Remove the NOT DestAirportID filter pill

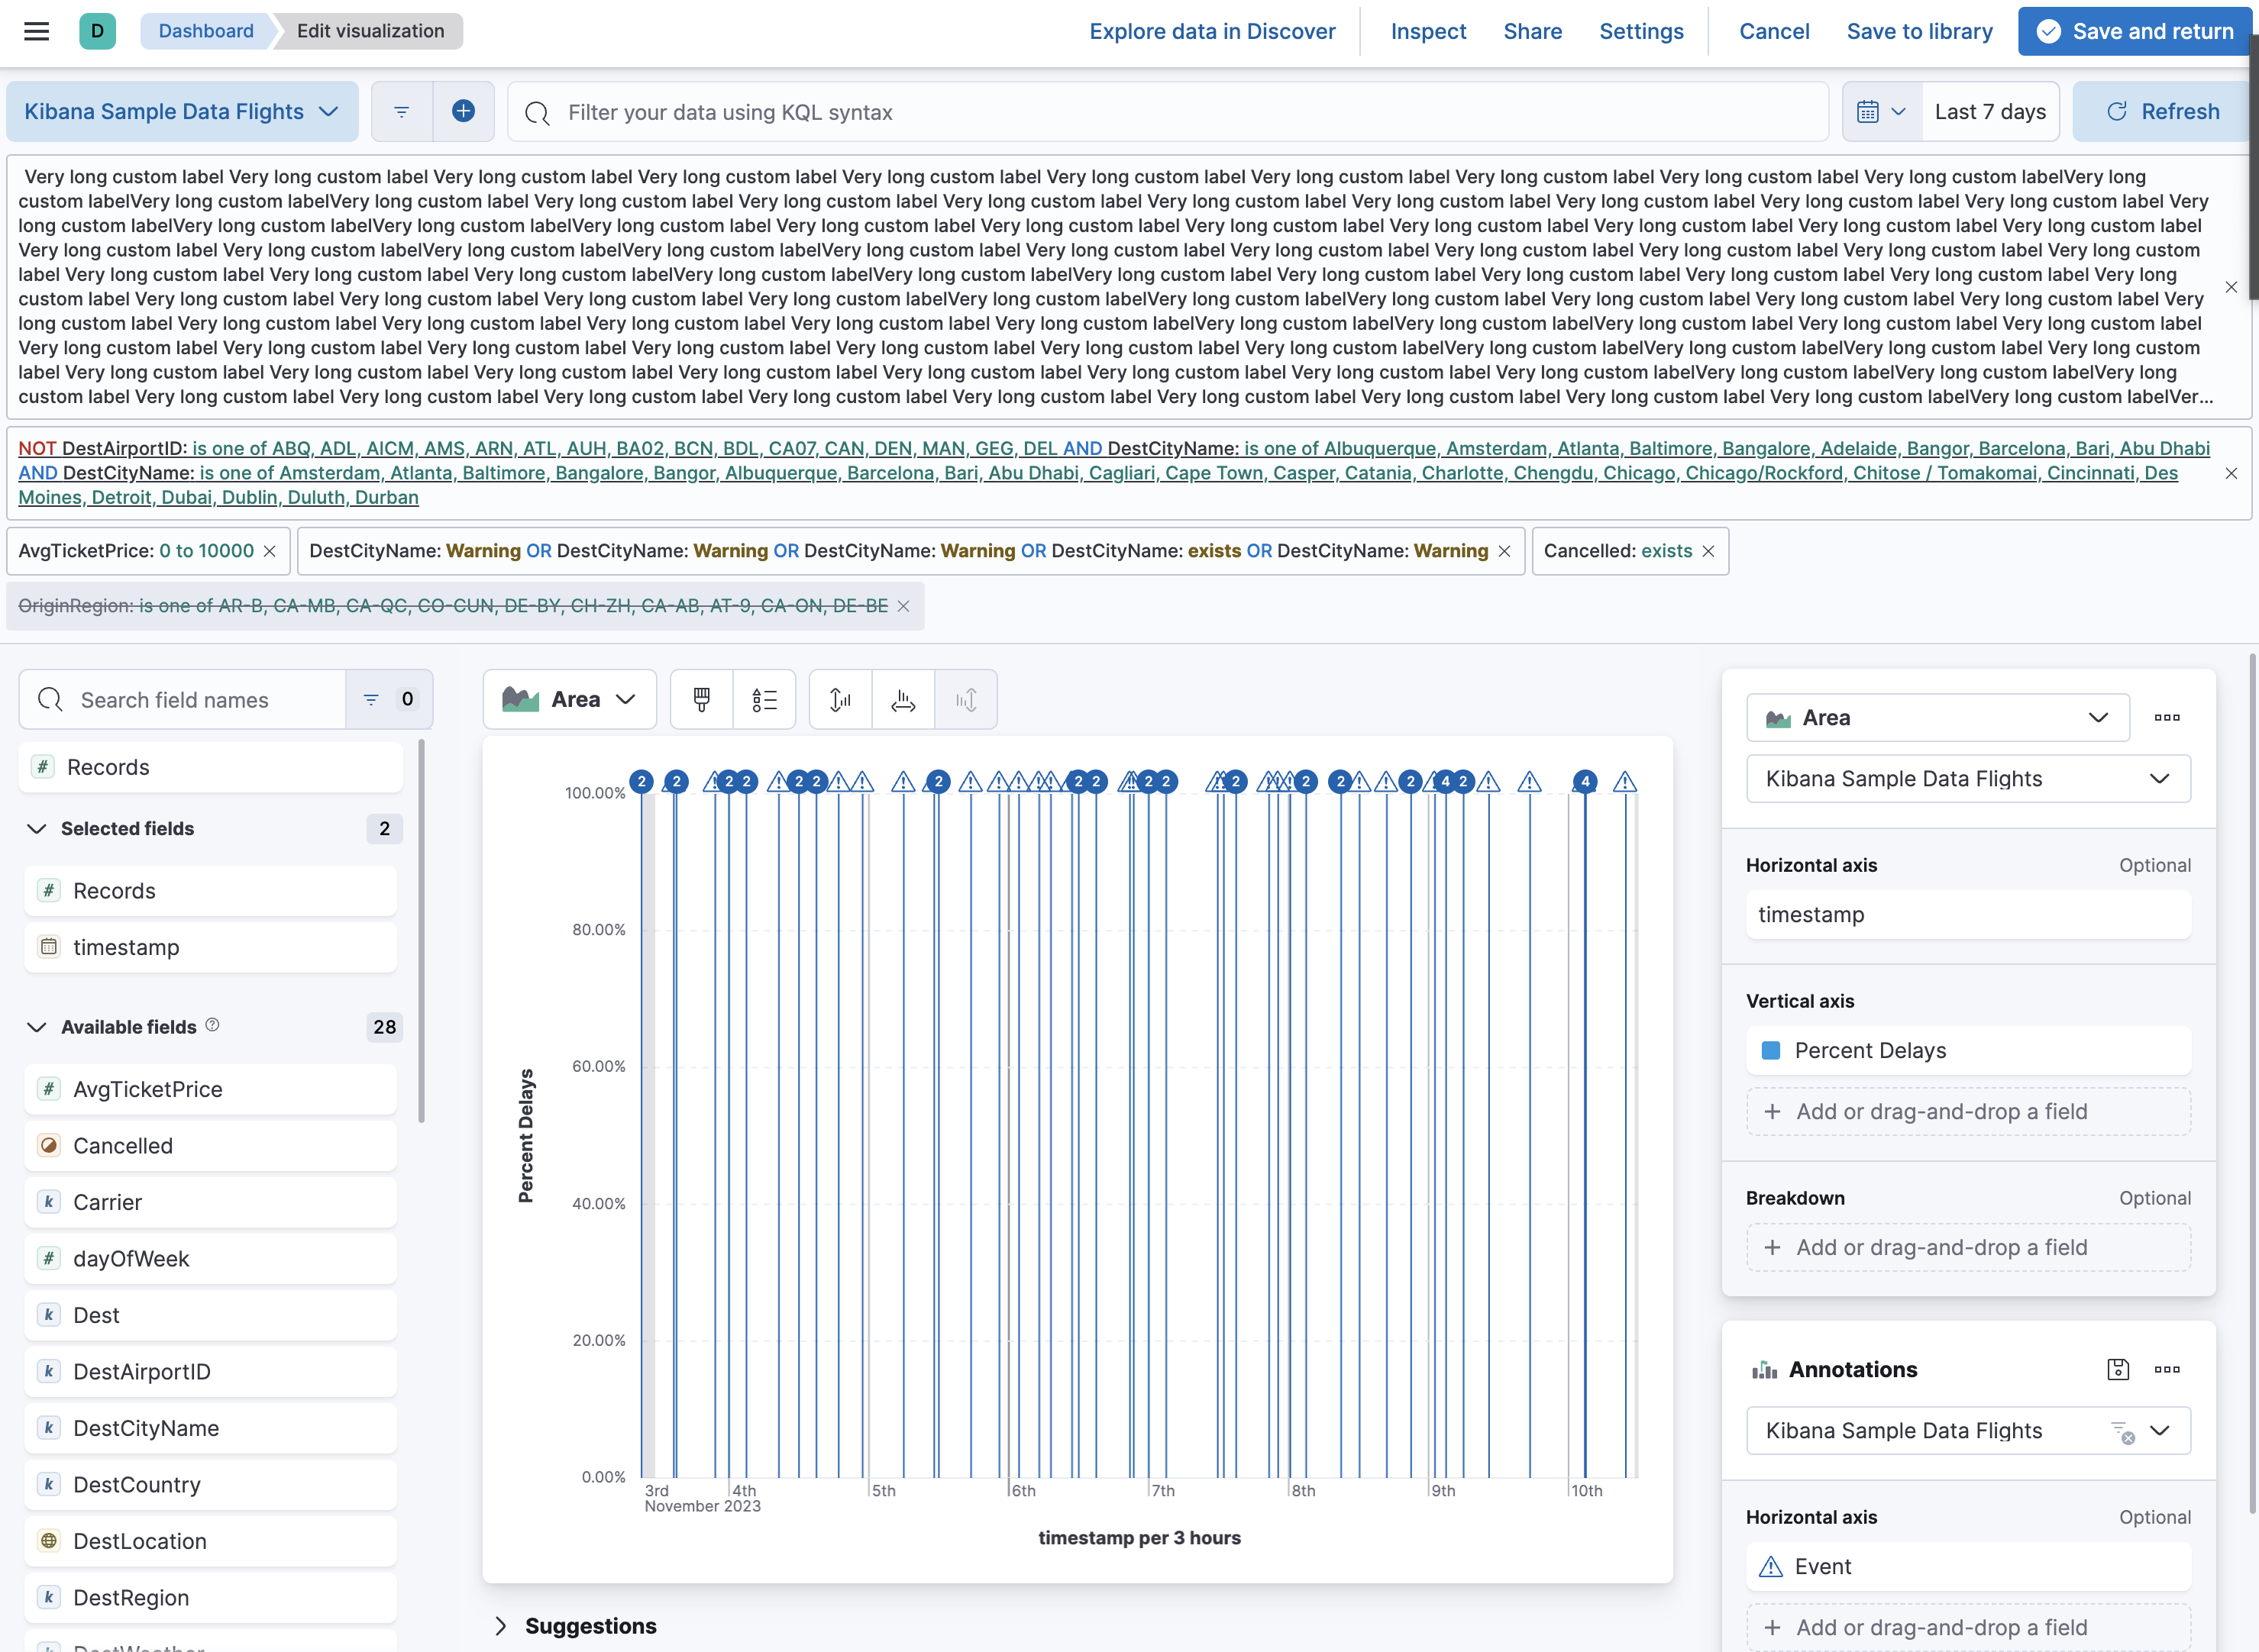[2231, 473]
